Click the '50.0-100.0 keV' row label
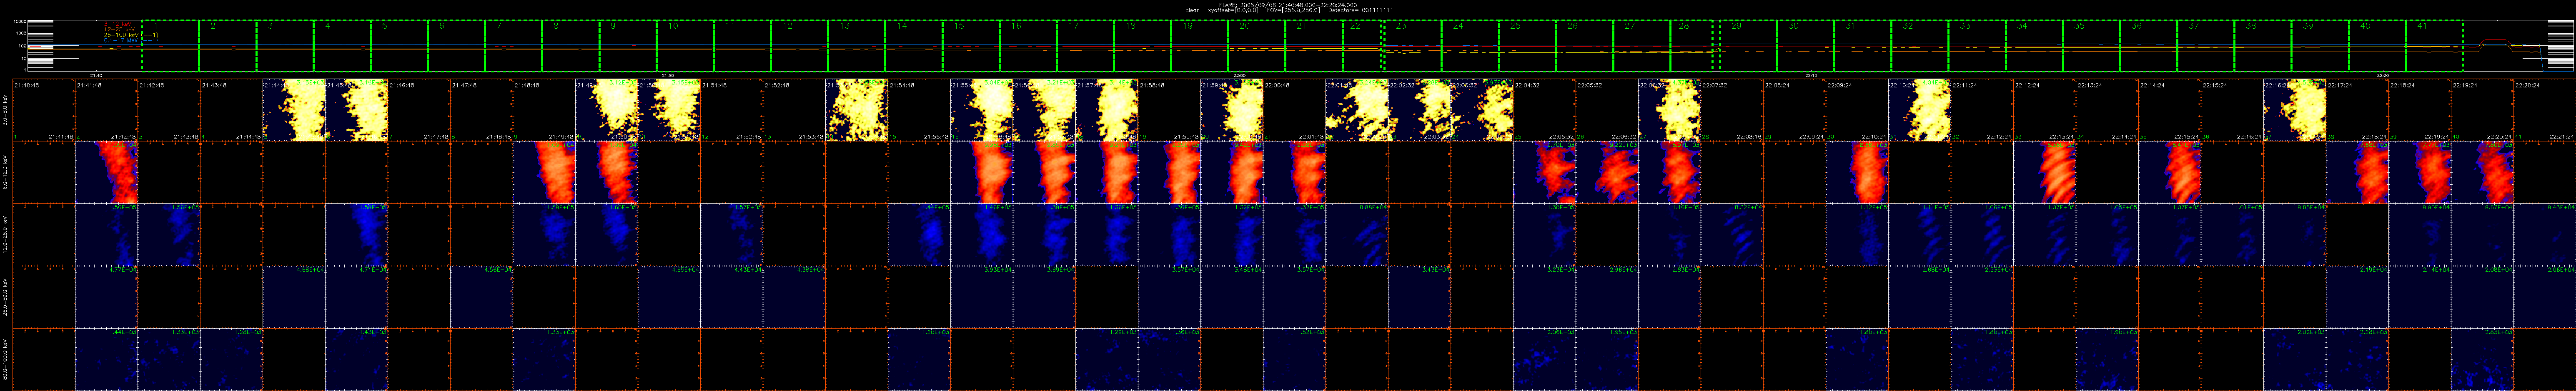The height and width of the screenshot is (391, 2576). click(x=5, y=360)
